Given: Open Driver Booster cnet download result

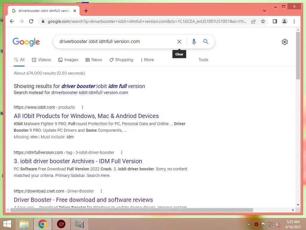Looking at the screenshot, I should point(83,200).
